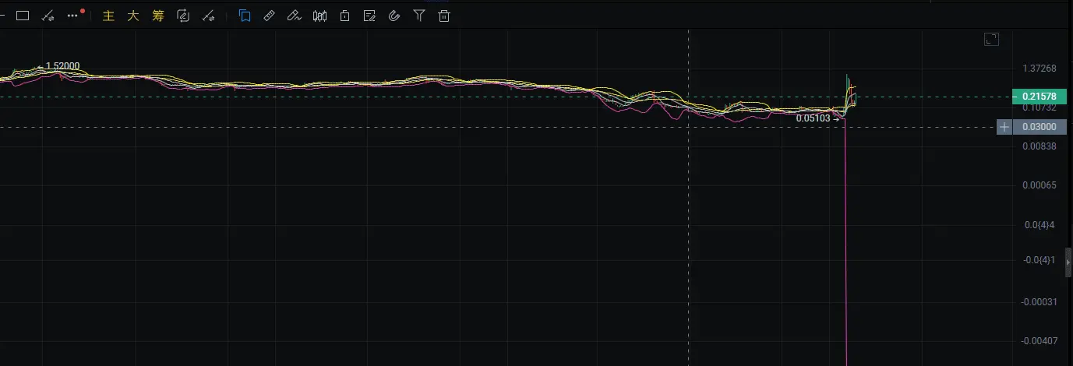1073x366 pixels.
Task: Click the 1.37268 axis value
Action: click(x=1039, y=69)
